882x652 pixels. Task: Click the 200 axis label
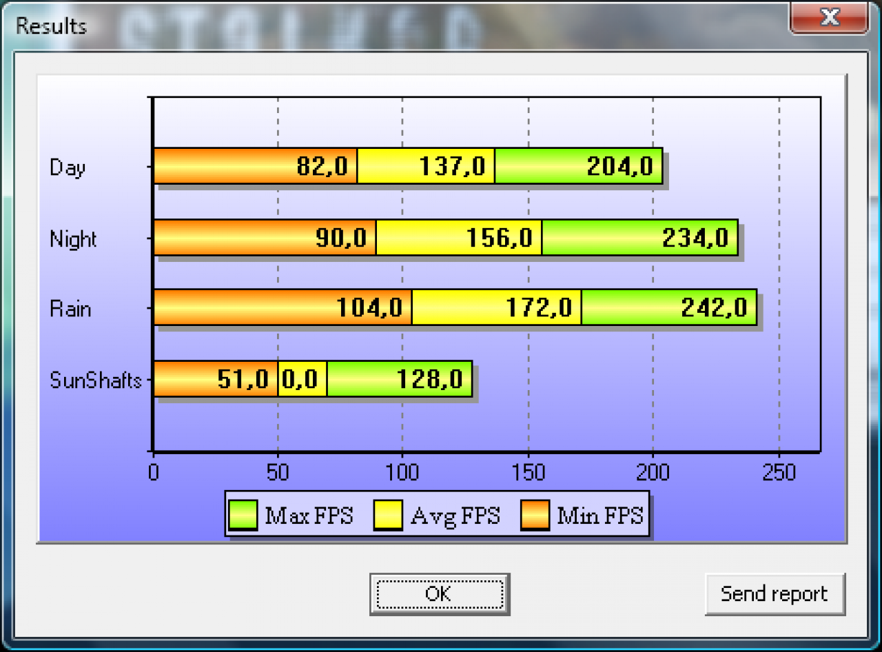[653, 472]
